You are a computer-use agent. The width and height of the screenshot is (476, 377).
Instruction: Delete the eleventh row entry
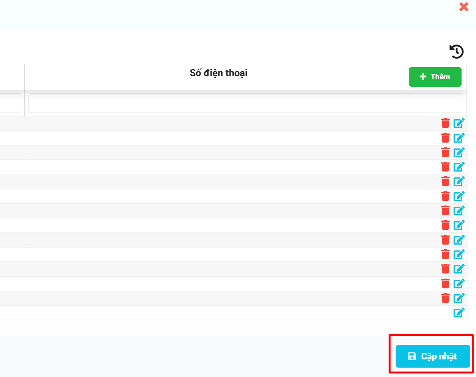point(445,269)
